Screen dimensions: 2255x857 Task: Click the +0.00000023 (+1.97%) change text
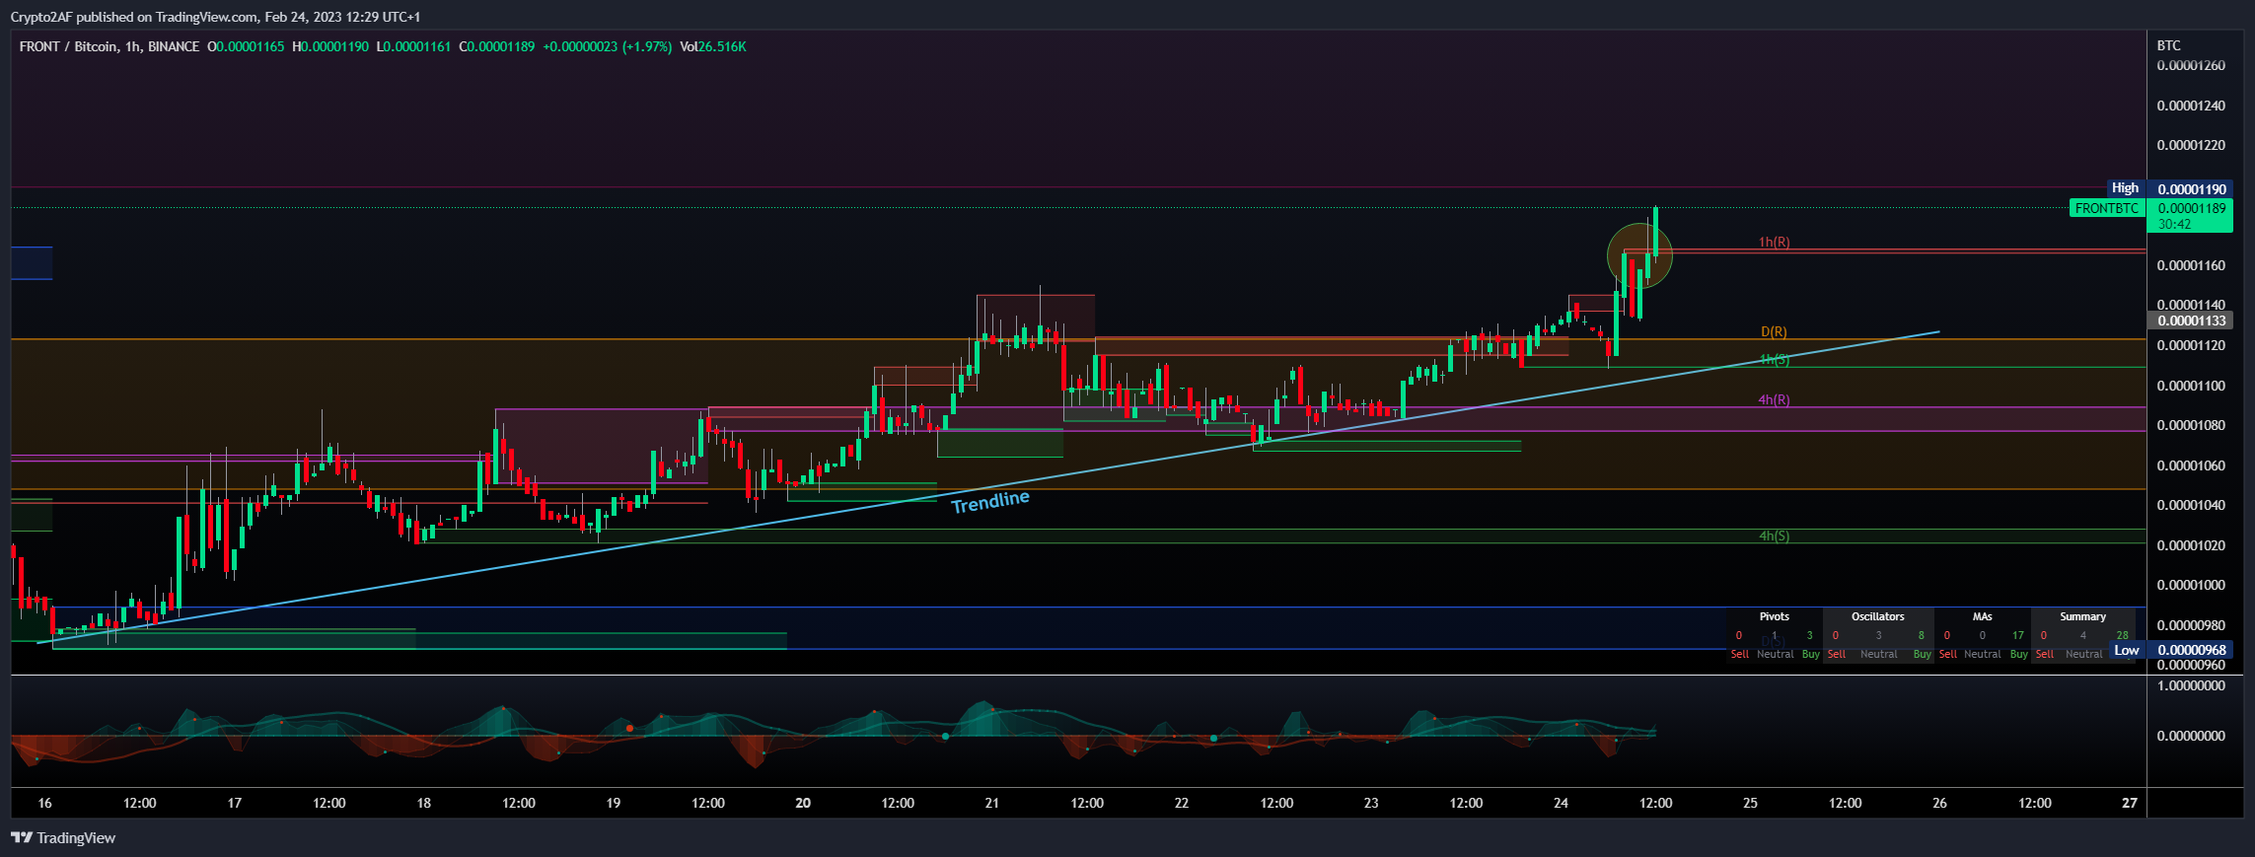point(608,46)
